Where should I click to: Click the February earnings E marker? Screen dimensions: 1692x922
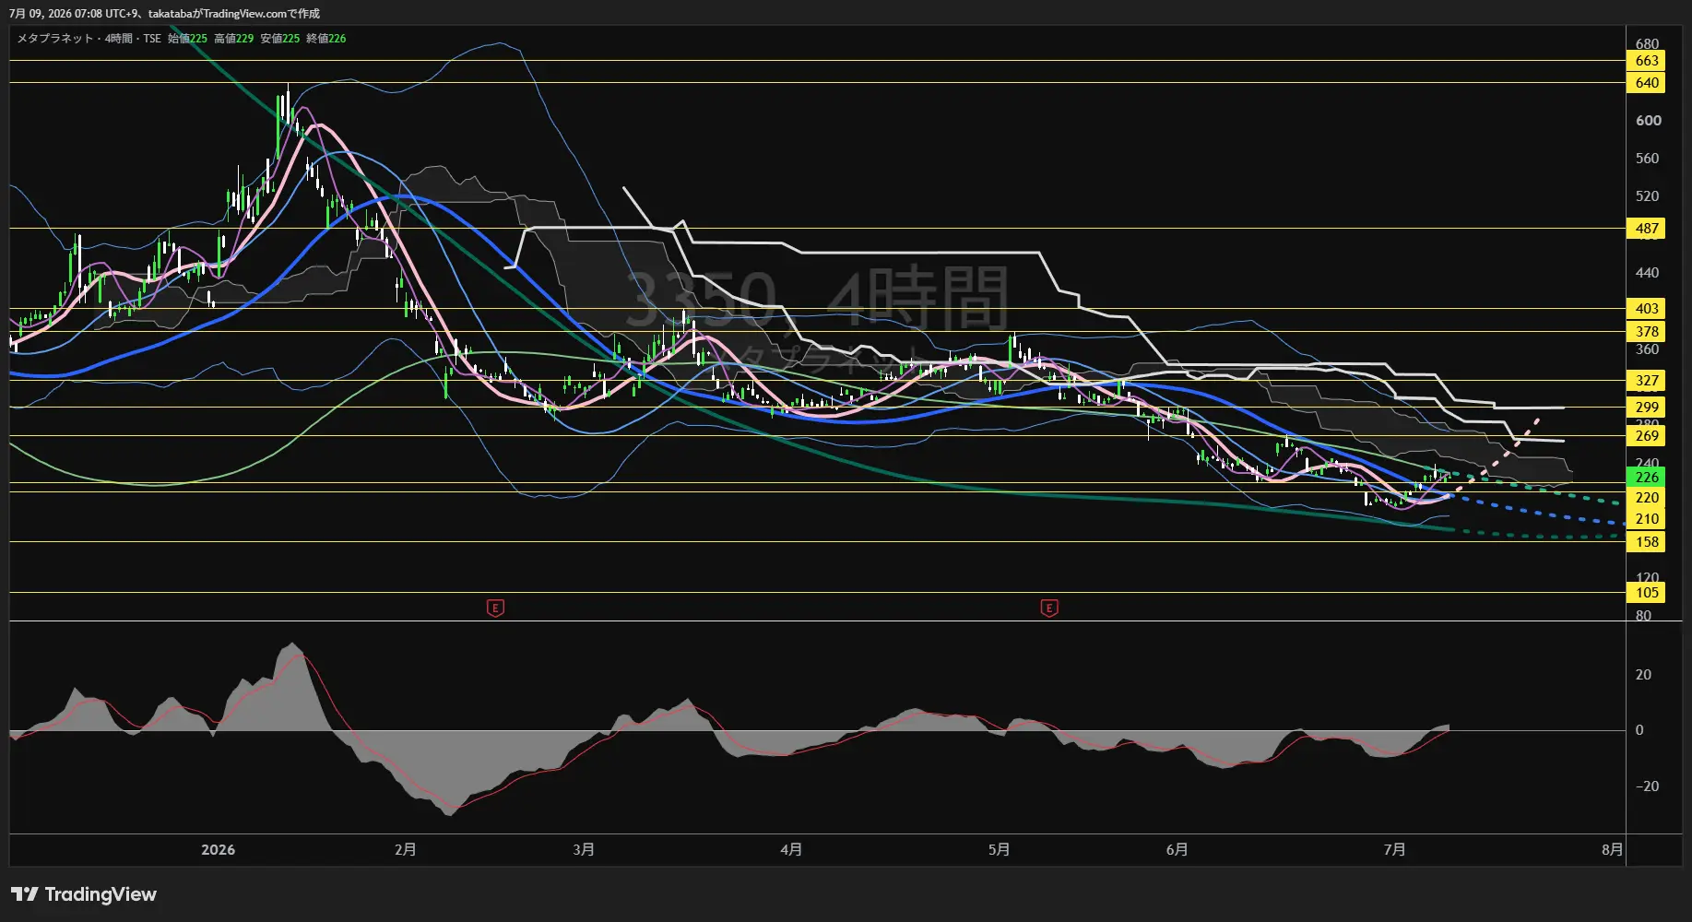point(495,608)
